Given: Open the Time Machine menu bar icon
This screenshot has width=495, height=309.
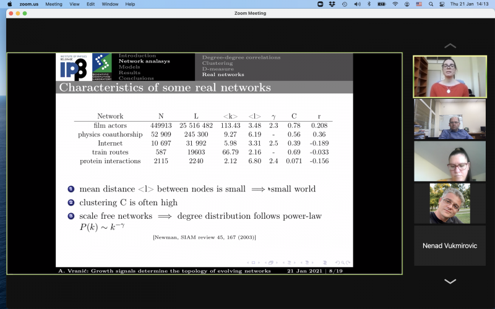Looking at the screenshot, I should (x=345, y=4).
